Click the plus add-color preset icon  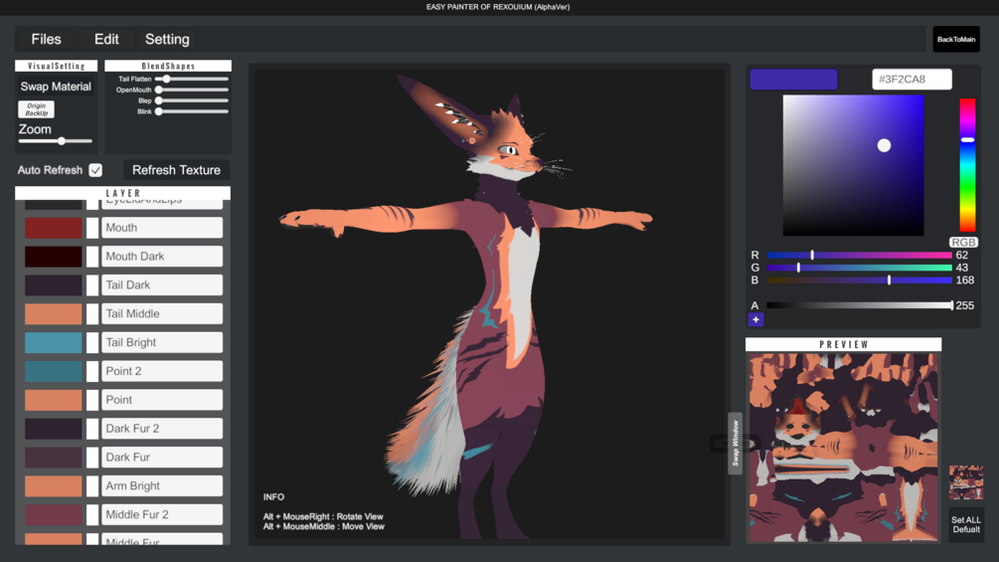coord(755,320)
